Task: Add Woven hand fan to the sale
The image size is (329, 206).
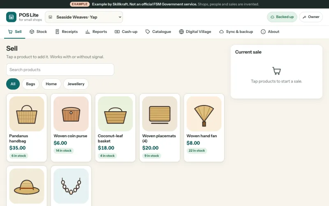Action: click(204, 128)
